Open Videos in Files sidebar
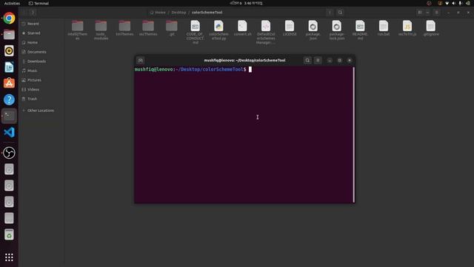 point(41,89)
